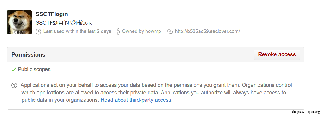Click the Owned by howmp text
321x115 pixels.
pos(141,31)
